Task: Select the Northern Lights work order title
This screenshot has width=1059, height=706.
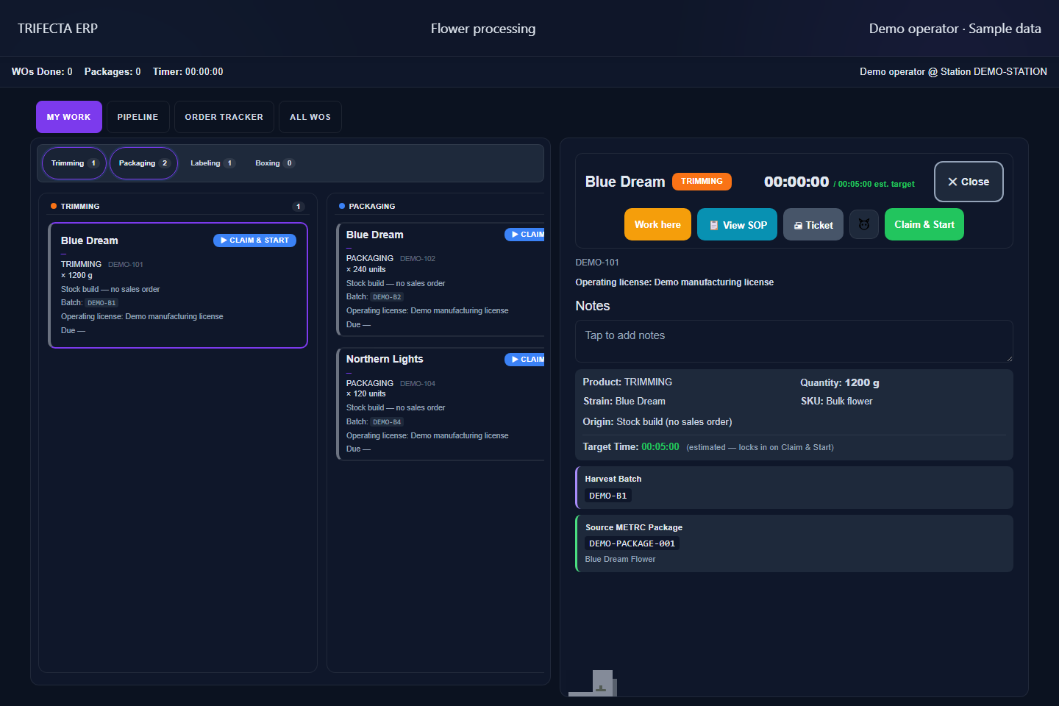Action: 385,359
